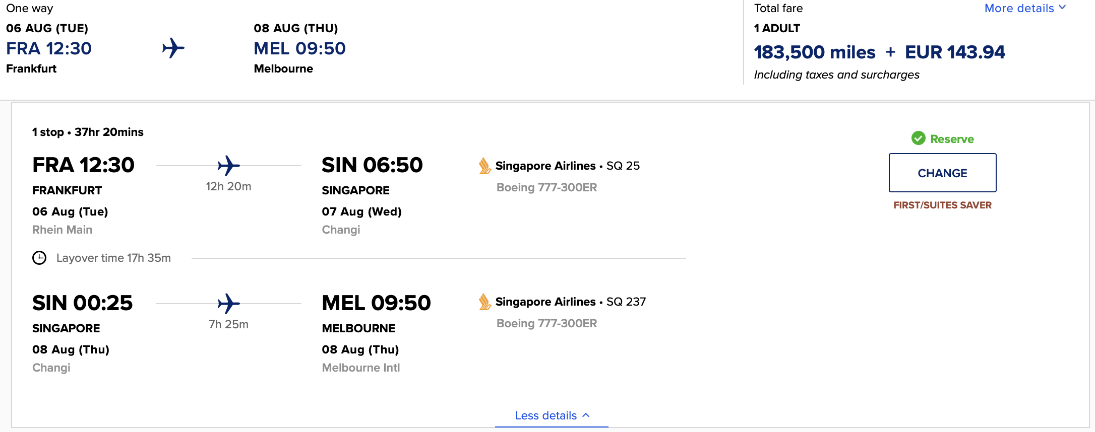Select the MEL 09:50 arrival in header

(299, 48)
